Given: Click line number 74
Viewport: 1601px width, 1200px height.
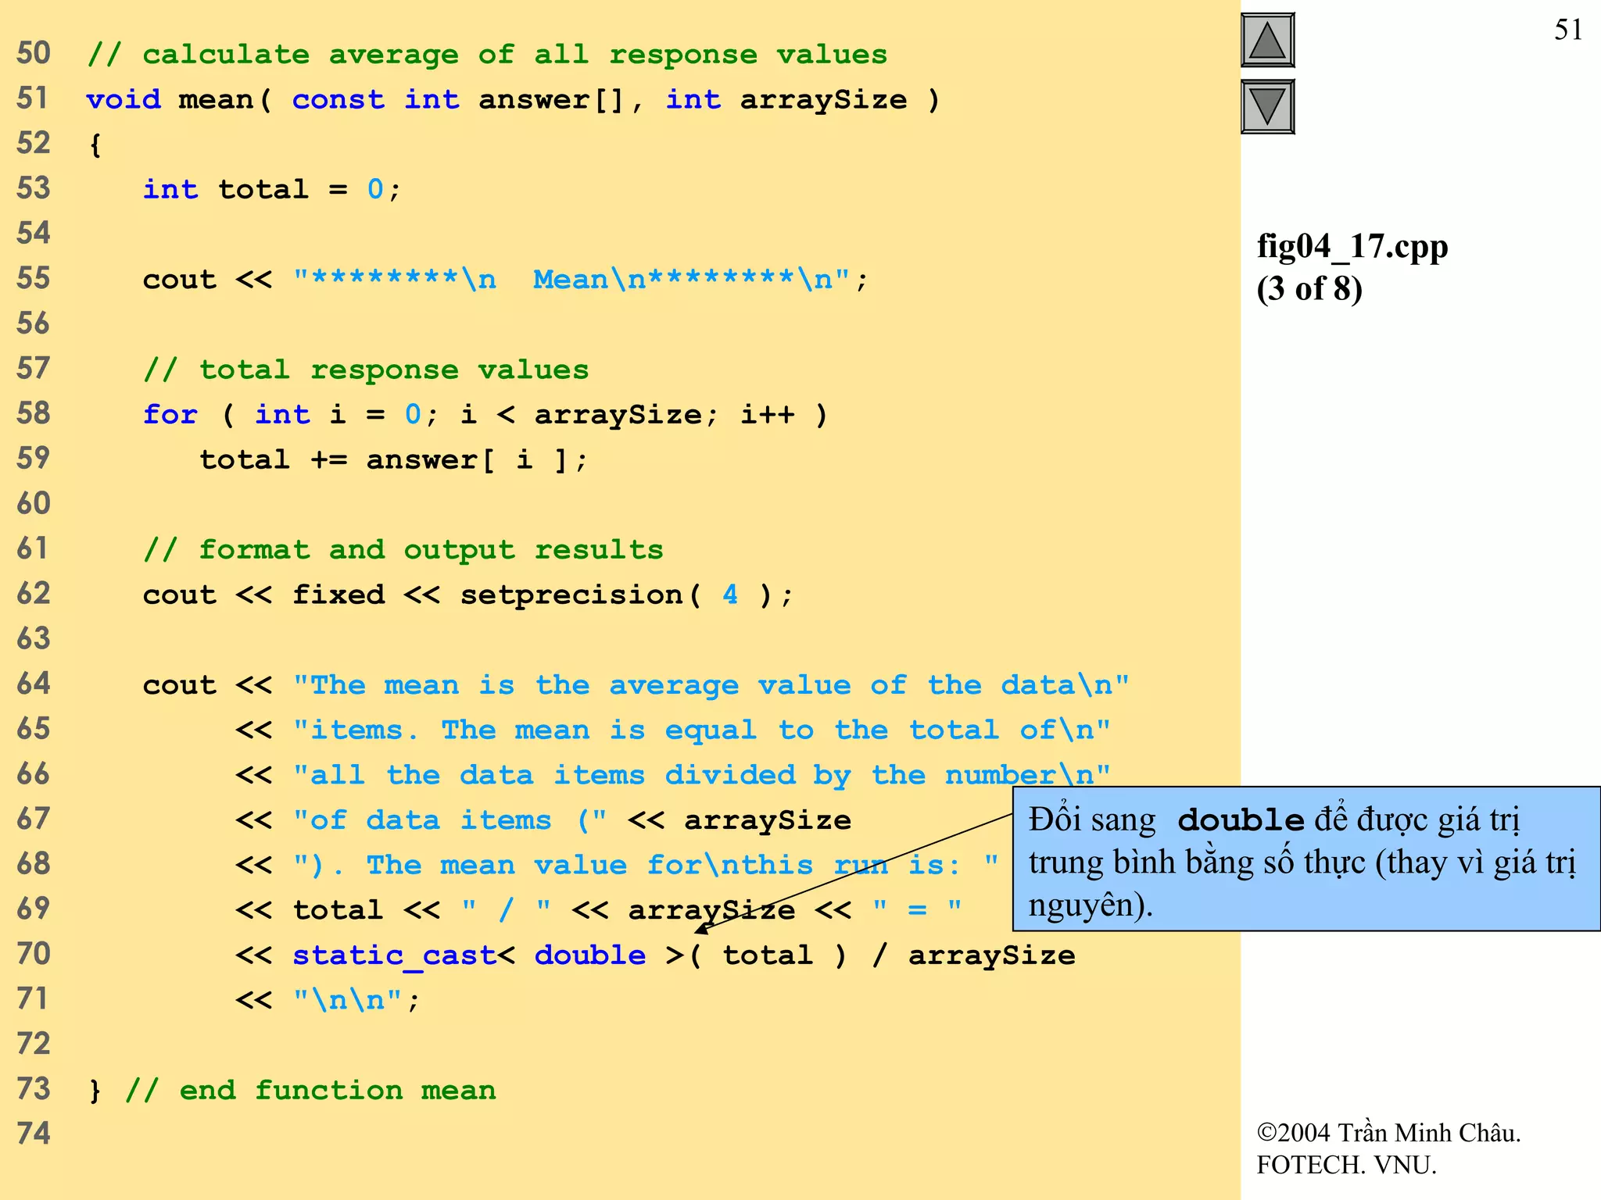Looking at the screenshot, I should [34, 1134].
